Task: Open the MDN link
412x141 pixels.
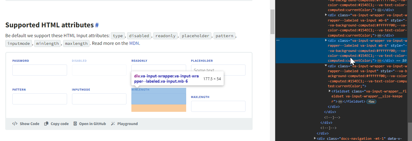Action: pos(134,43)
